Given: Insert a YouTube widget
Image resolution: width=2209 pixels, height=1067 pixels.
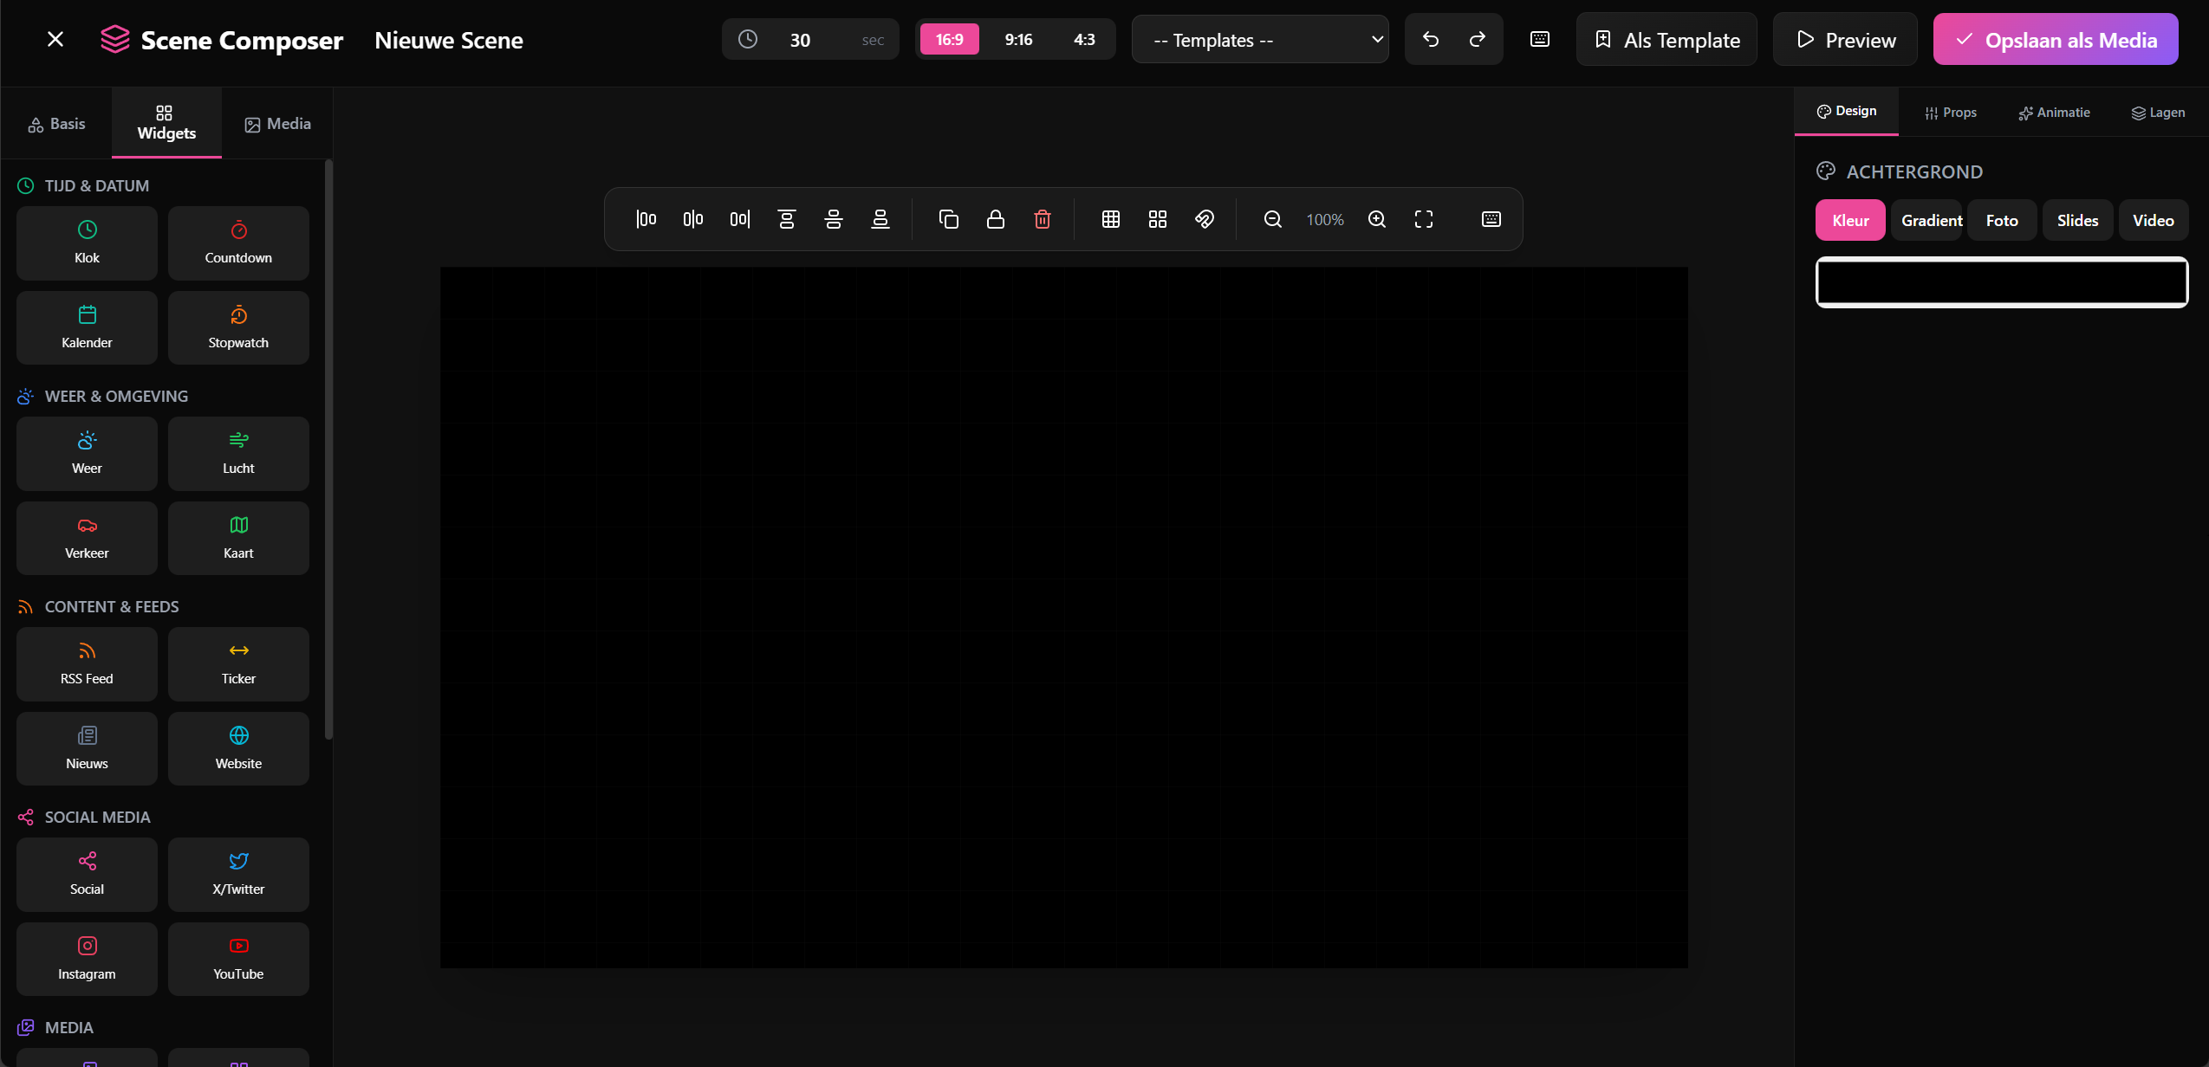Looking at the screenshot, I should pyautogui.click(x=238, y=958).
